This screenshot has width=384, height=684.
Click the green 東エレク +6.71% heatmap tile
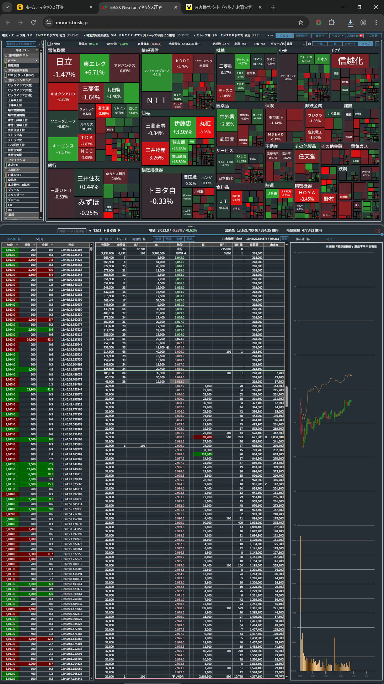[94, 68]
